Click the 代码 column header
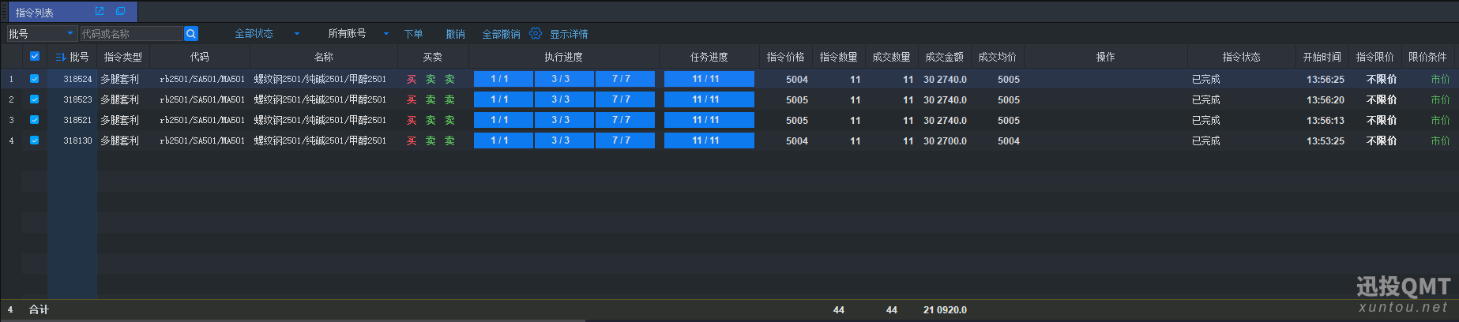The height and width of the screenshot is (322, 1459). click(x=200, y=57)
